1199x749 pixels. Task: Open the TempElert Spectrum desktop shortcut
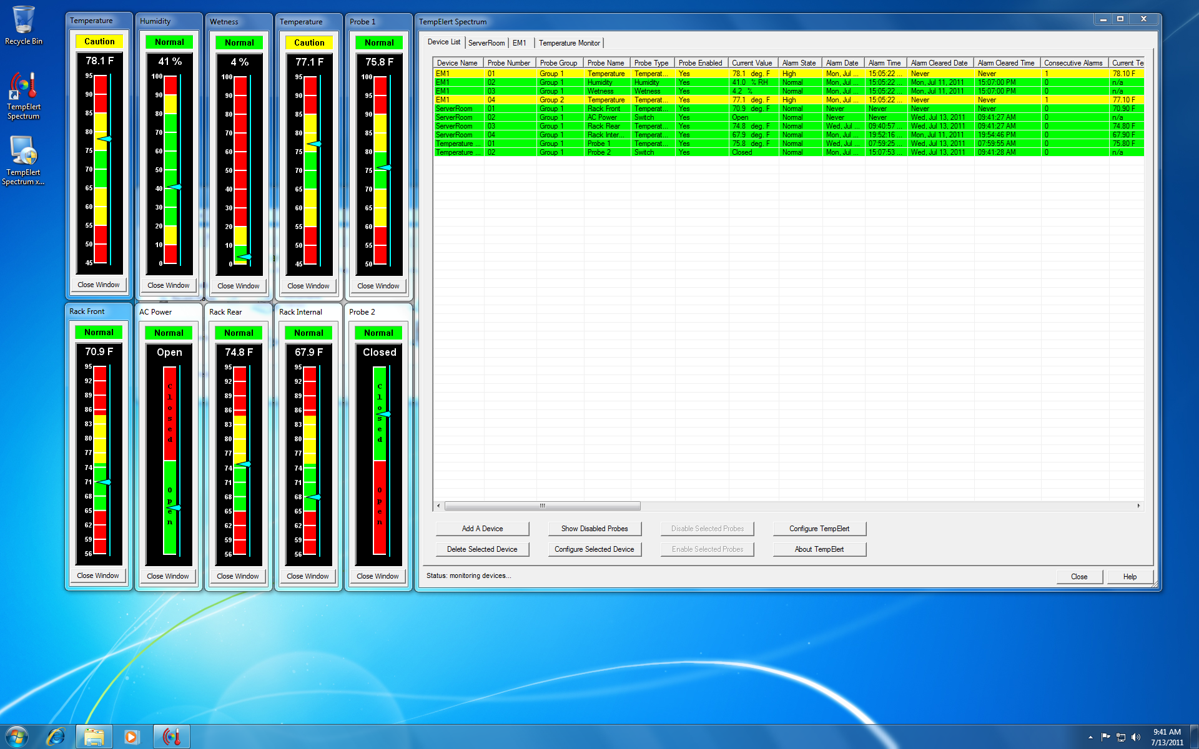point(23,95)
